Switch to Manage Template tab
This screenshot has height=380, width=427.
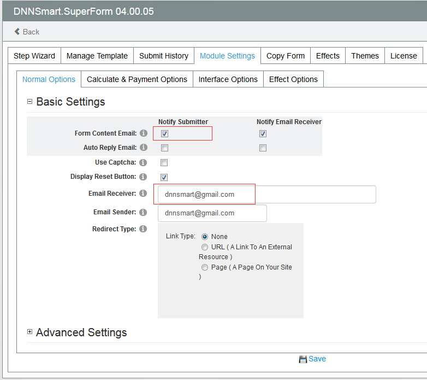[97, 56]
